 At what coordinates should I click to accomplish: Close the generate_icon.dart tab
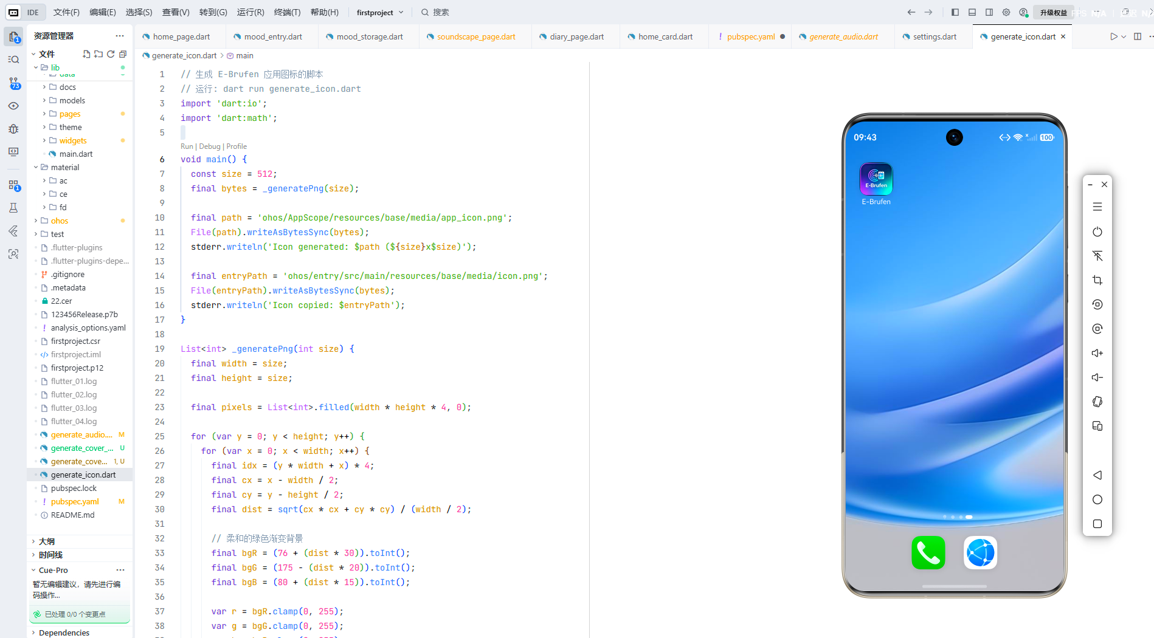1063,36
